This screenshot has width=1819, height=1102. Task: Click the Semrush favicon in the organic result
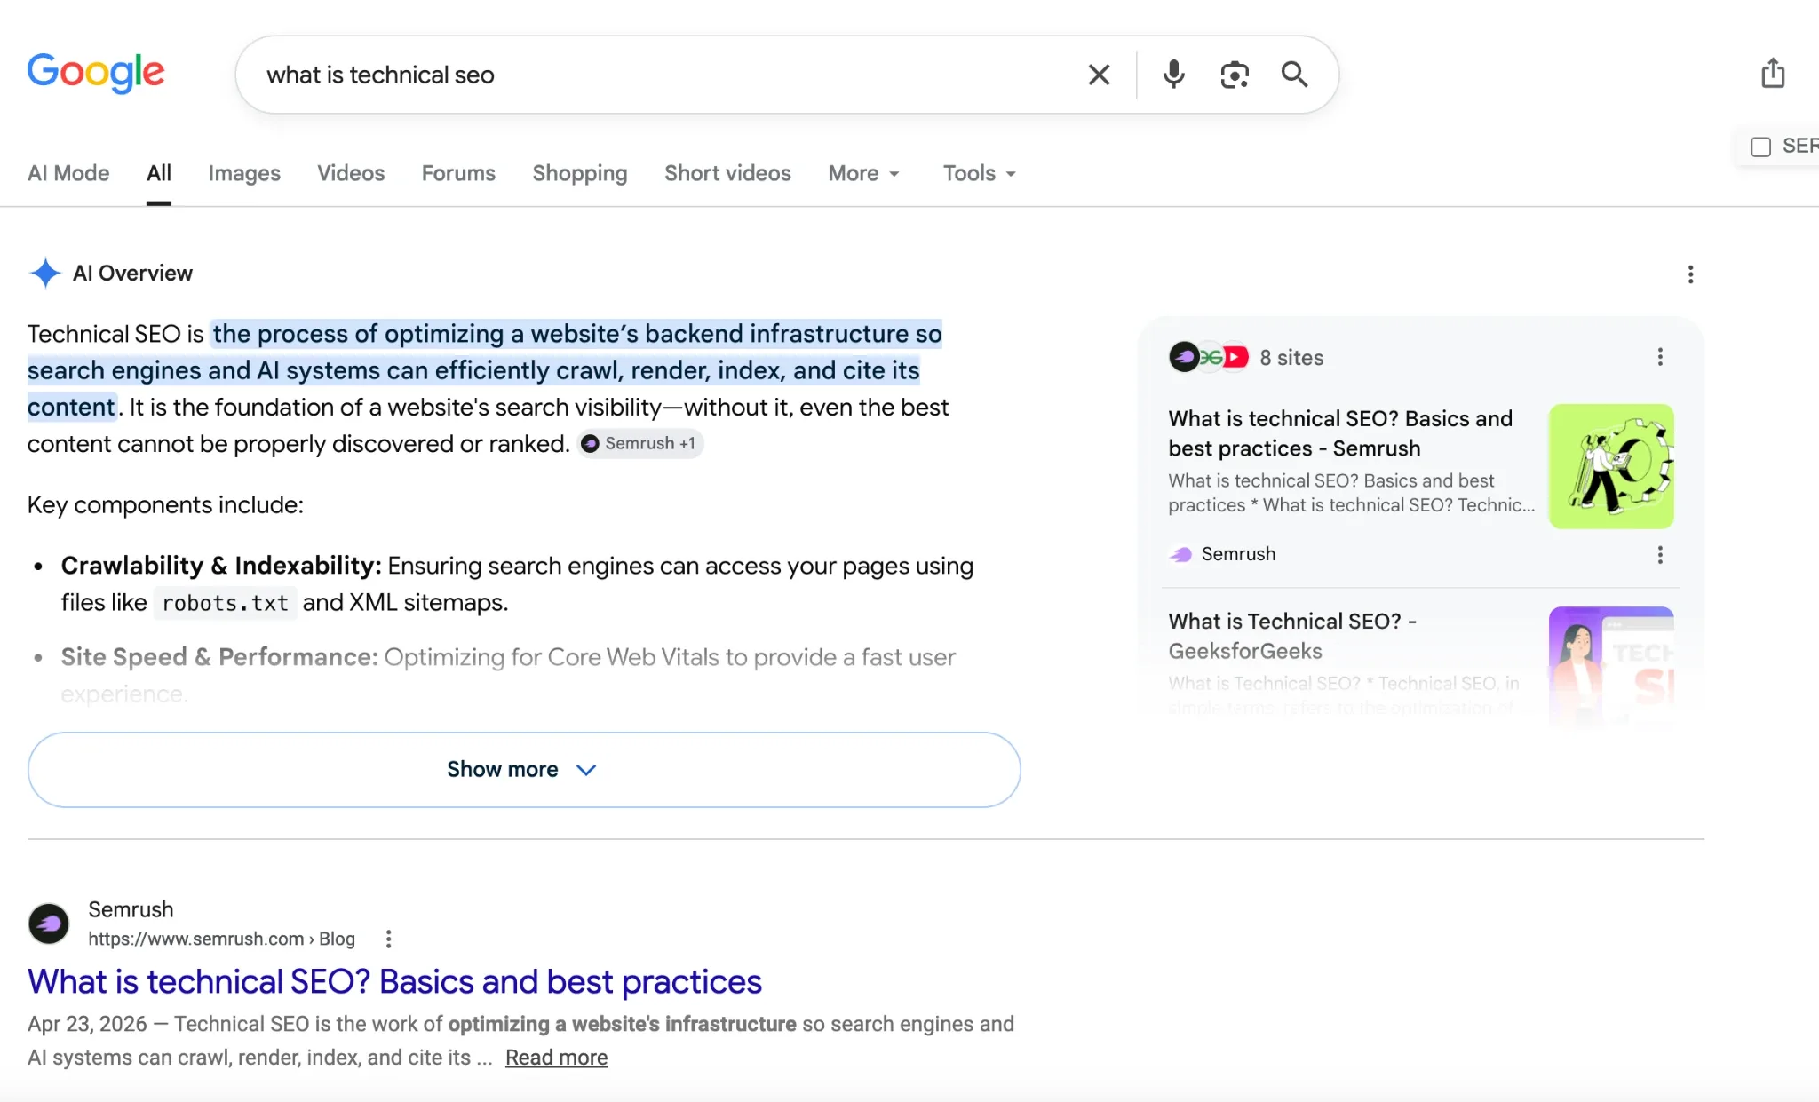tap(49, 924)
